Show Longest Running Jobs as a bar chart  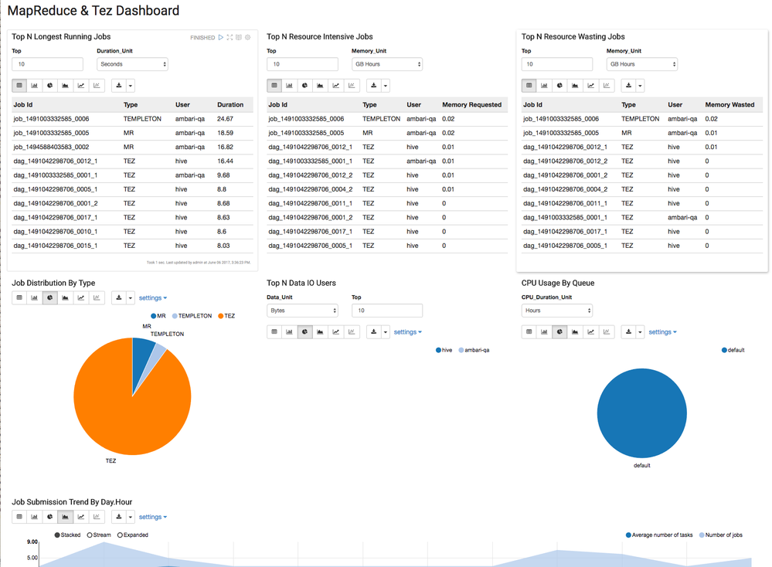click(35, 86)
